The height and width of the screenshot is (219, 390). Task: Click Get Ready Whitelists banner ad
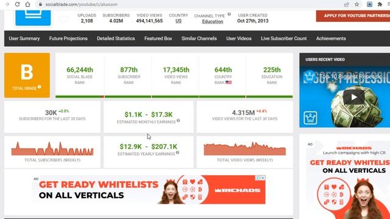[x=149, y=190]
